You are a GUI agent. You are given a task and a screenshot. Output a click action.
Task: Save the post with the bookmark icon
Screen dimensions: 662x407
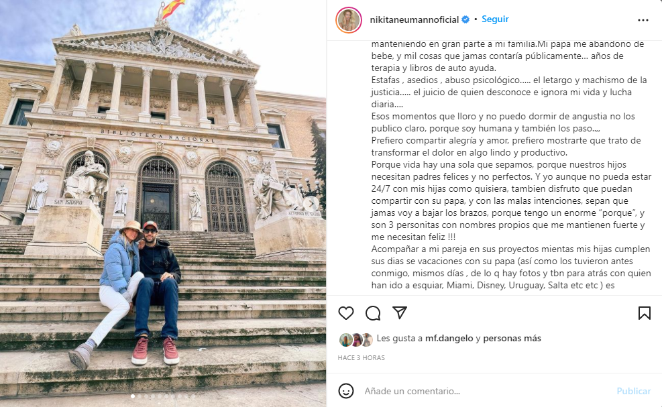tap(644, 313)
